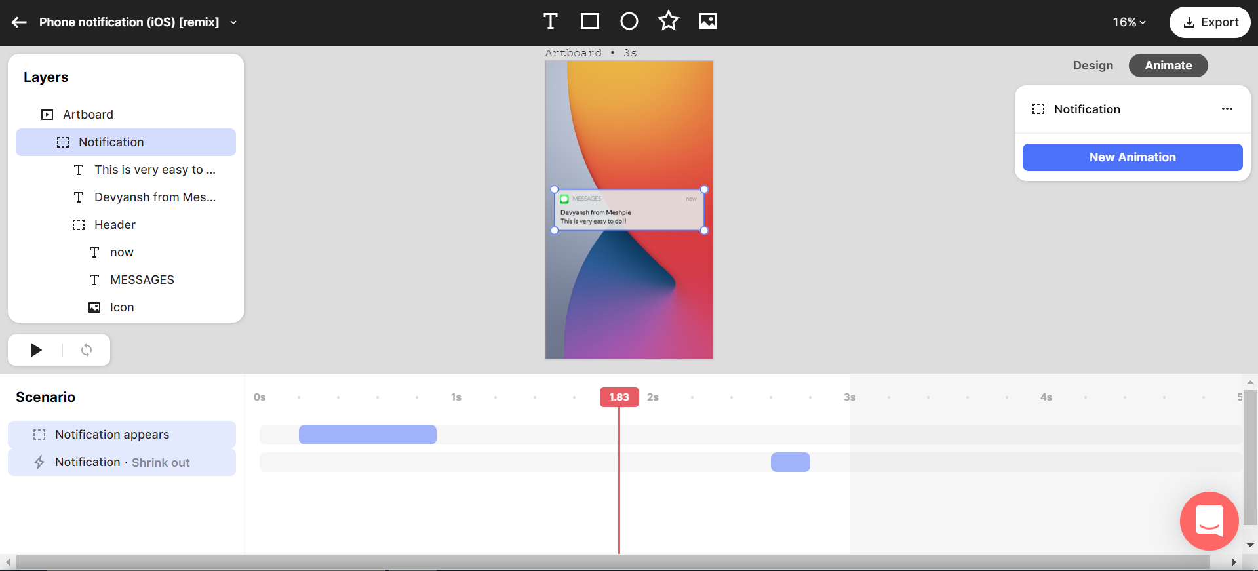Select the 'Devyansh from Mes...' text layer
1258x571 pixels.
point(126,197)
